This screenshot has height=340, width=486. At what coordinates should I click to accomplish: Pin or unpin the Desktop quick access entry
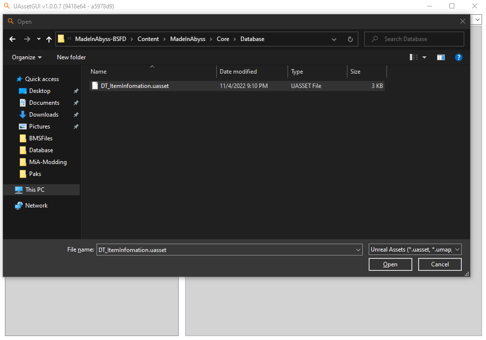click(x=76, y=90)
